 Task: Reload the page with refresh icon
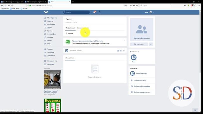click(x=9, y=6)
